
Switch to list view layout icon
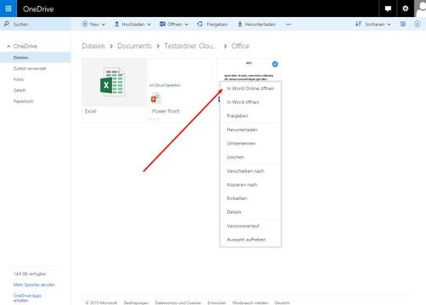403,24
